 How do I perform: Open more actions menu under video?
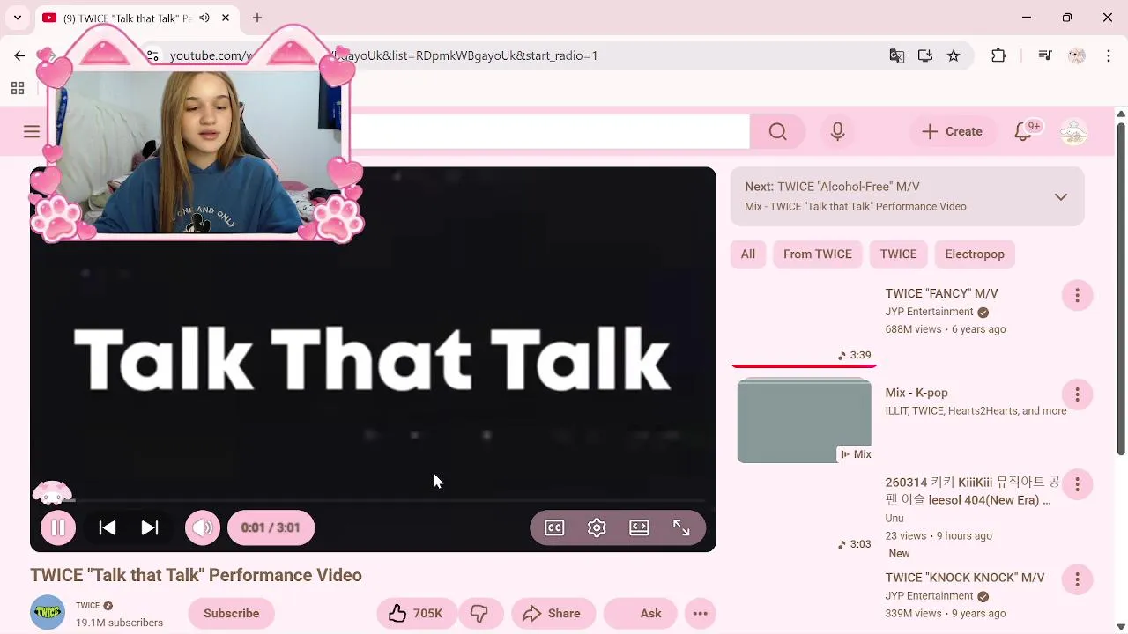(700, 613)
